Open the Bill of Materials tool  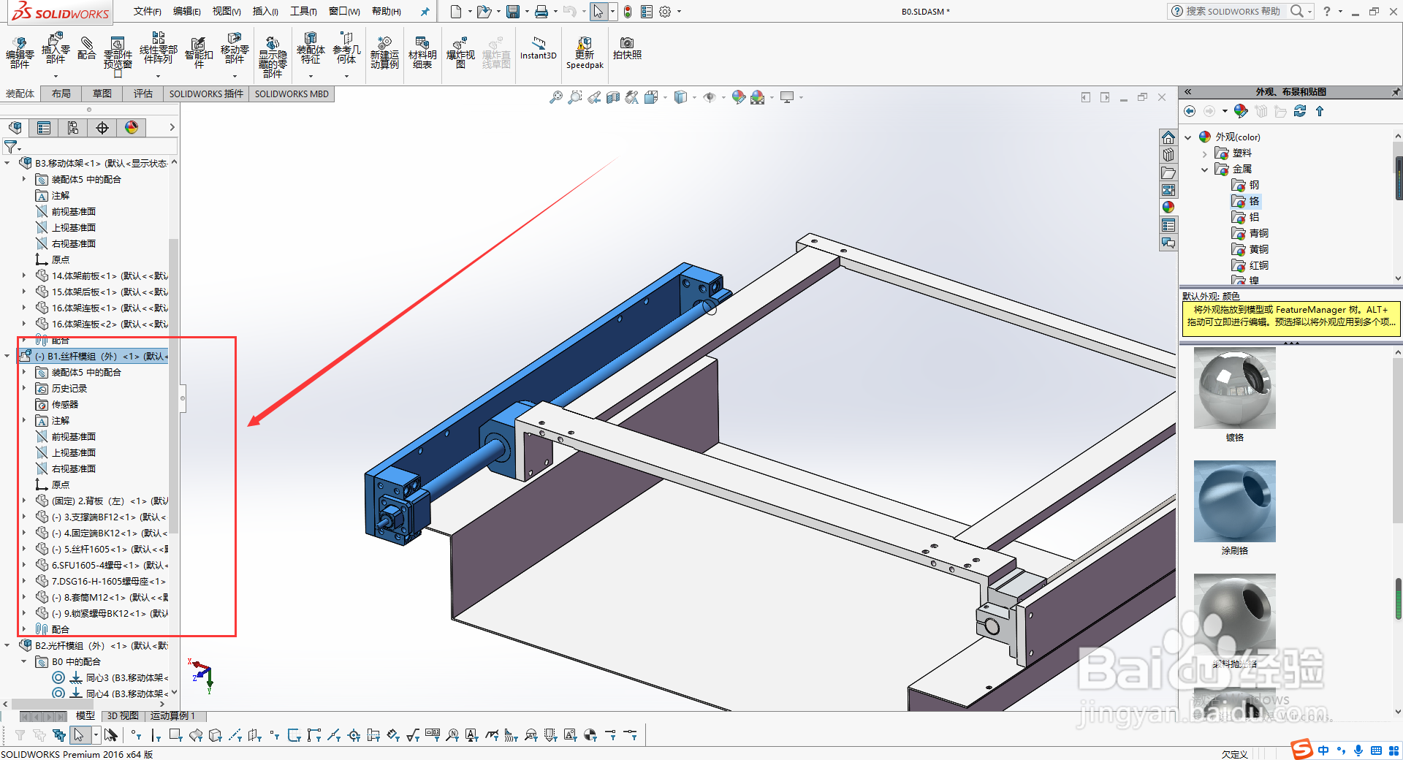click(x=422, y=53)
